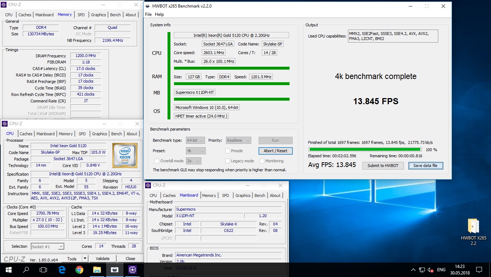Click the CPU-Z CPU window title icon
491x277 pixels.
point(4,124)
